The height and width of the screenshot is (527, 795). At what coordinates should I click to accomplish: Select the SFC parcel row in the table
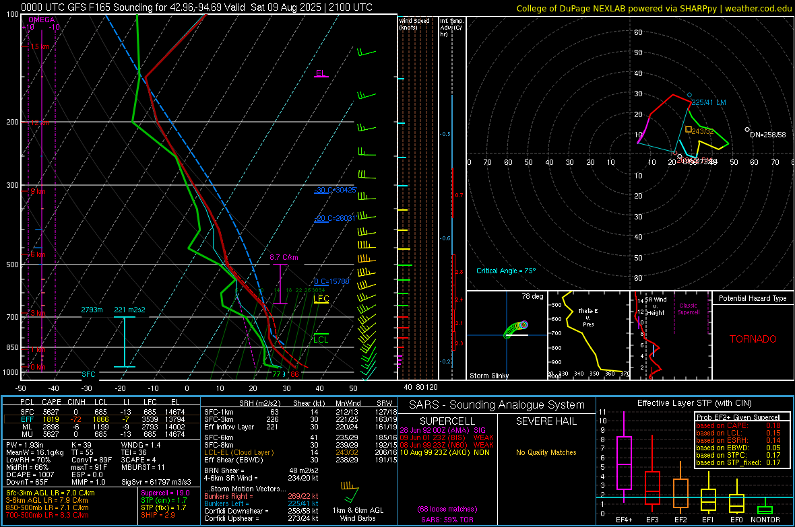click(102, 412)
